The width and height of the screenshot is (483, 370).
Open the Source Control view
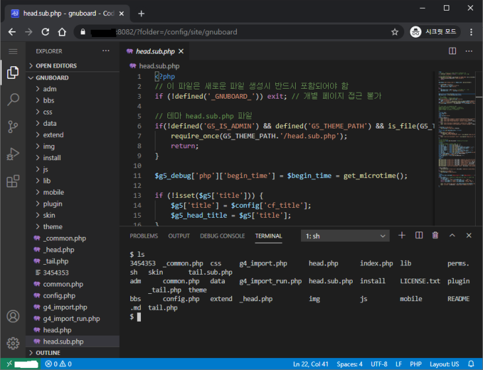tap(13, 126)
